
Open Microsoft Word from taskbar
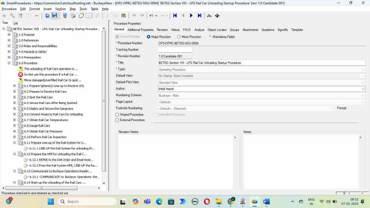[266, 201]
